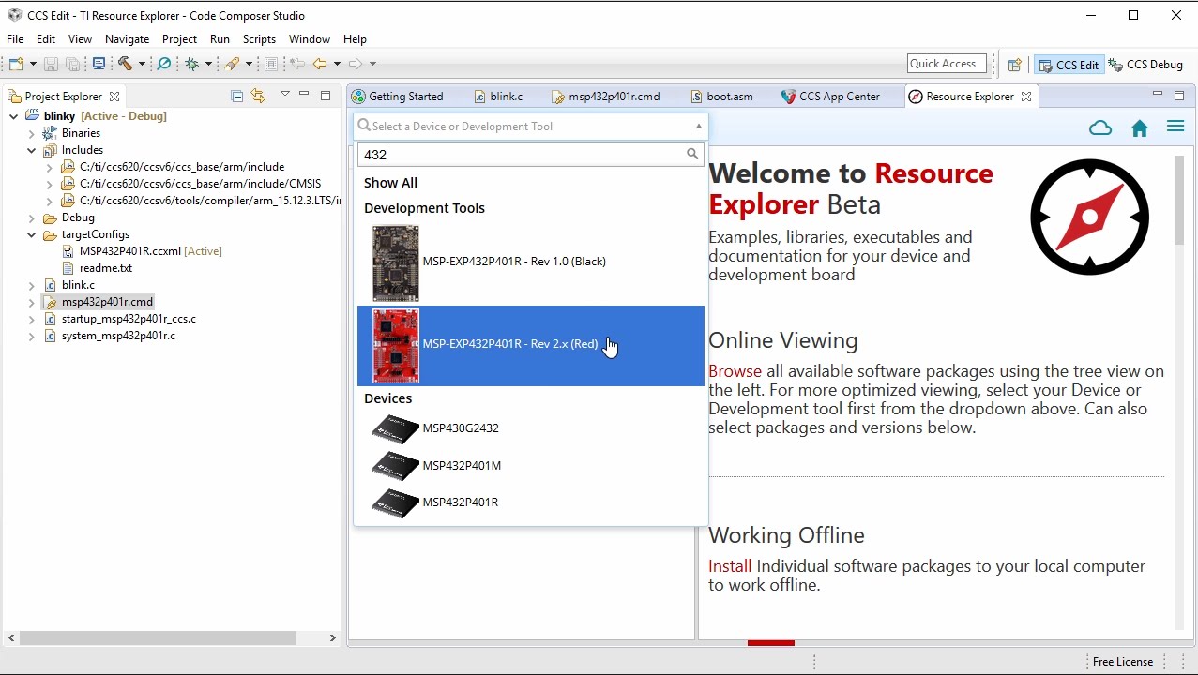
Task: Switch to boot.asm editor tab
Action: (721, 97)
